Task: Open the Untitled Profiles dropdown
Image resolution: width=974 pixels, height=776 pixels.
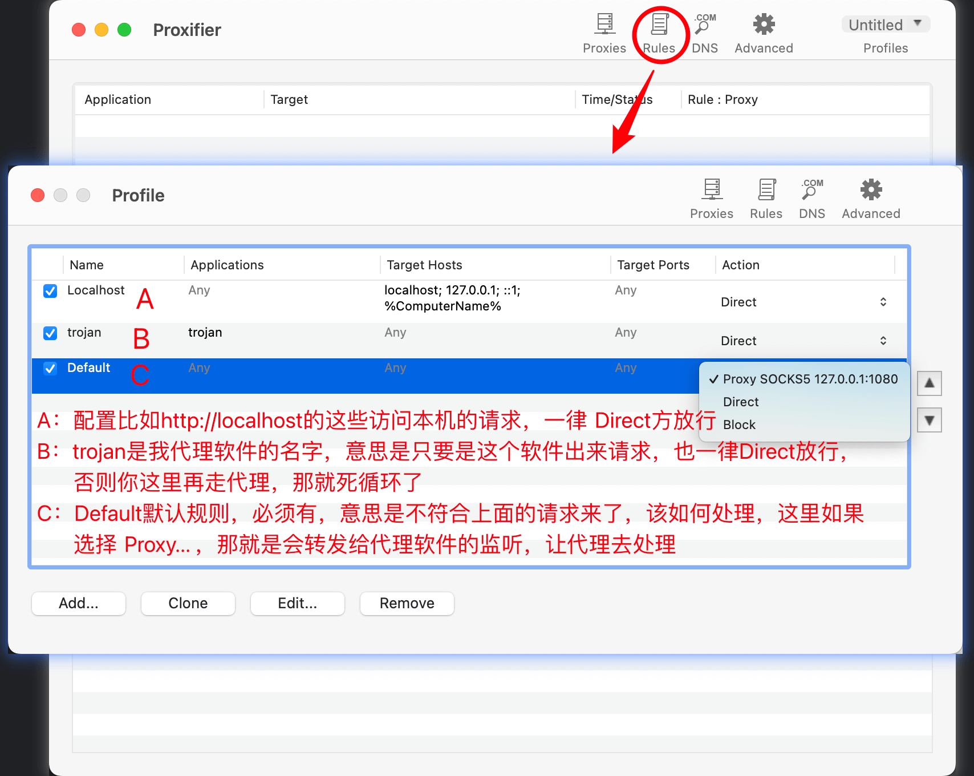Action: [x=885, y=25]
